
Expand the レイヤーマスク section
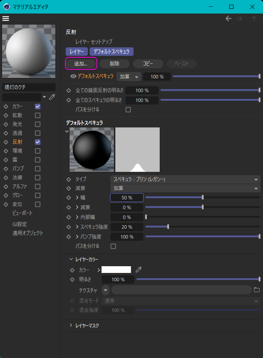coord(71,325)
